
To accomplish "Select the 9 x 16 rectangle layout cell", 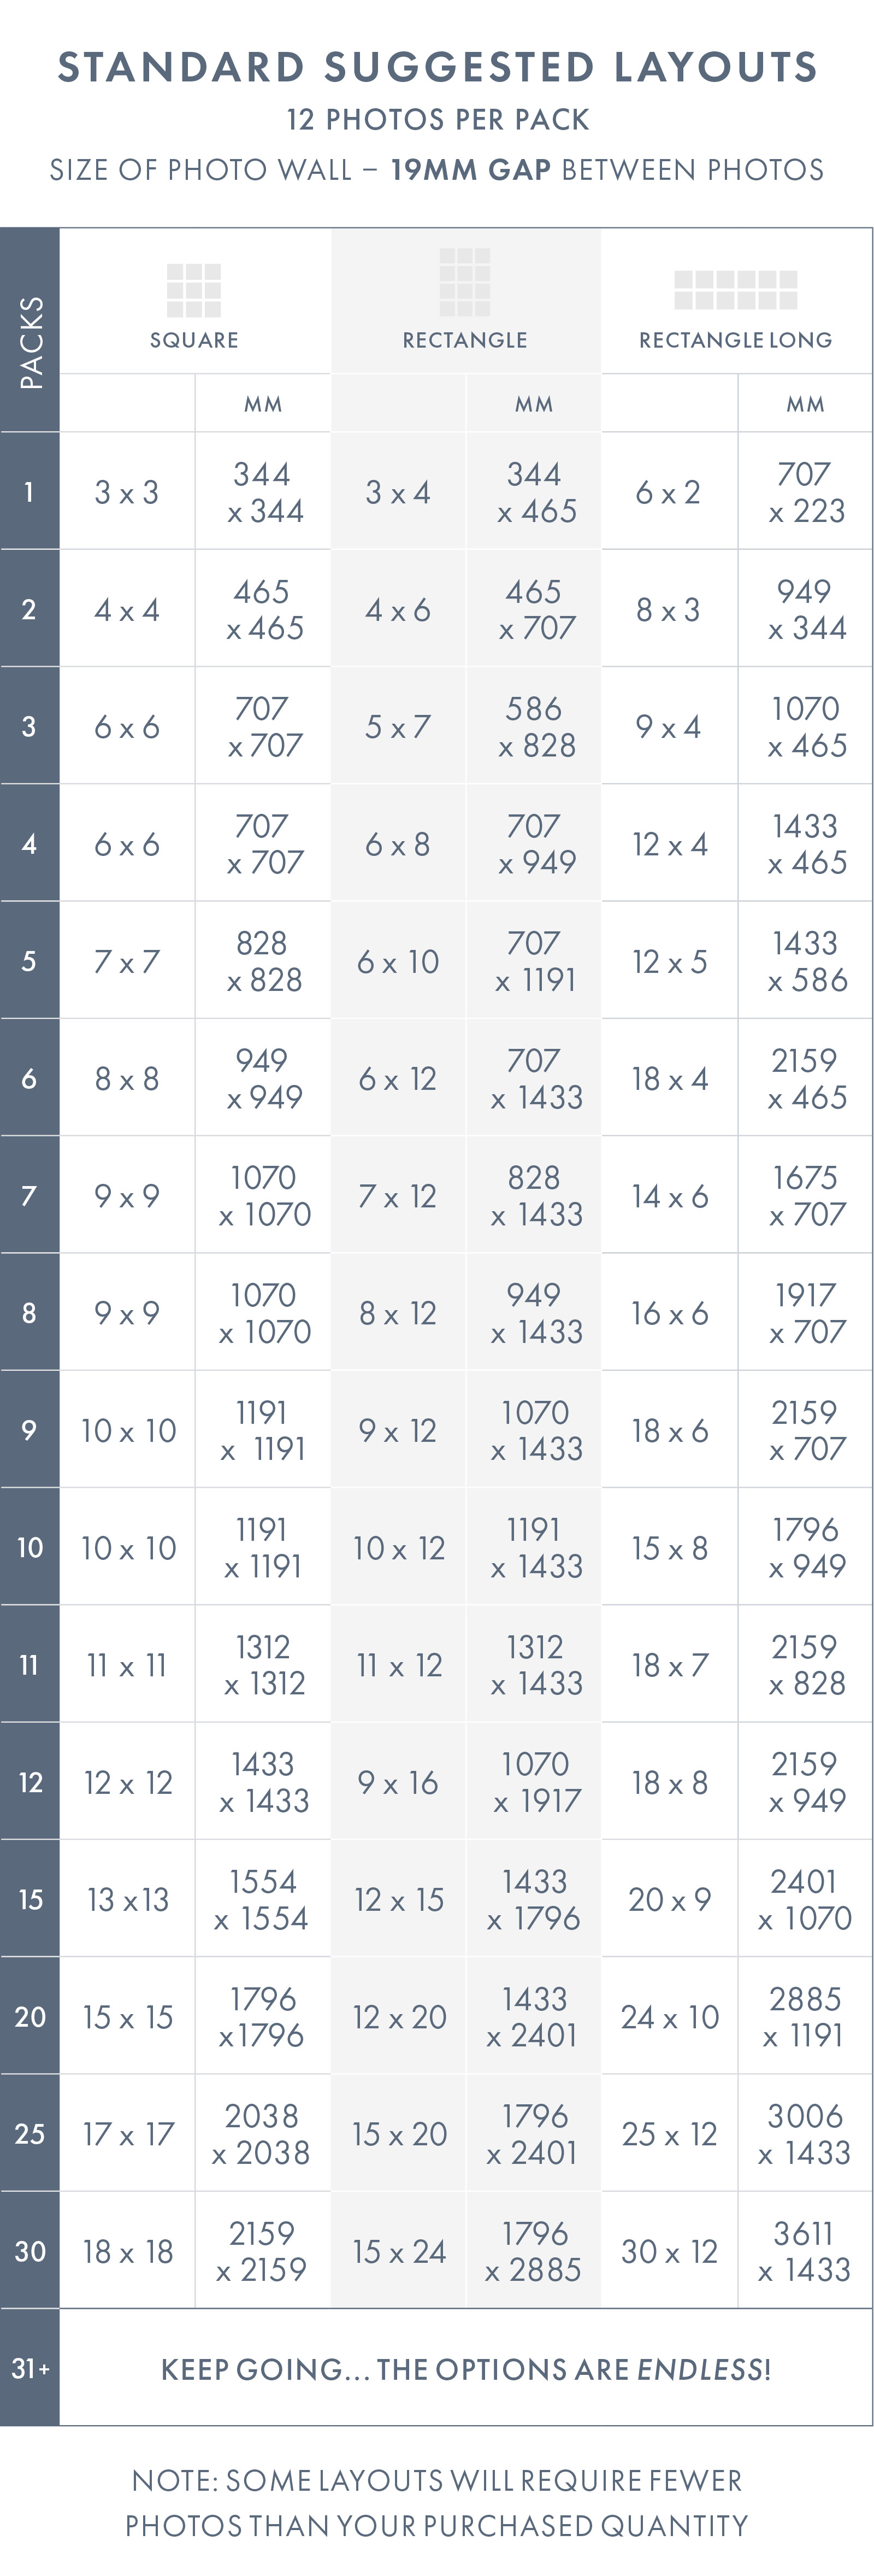I will coord(398,1782).
